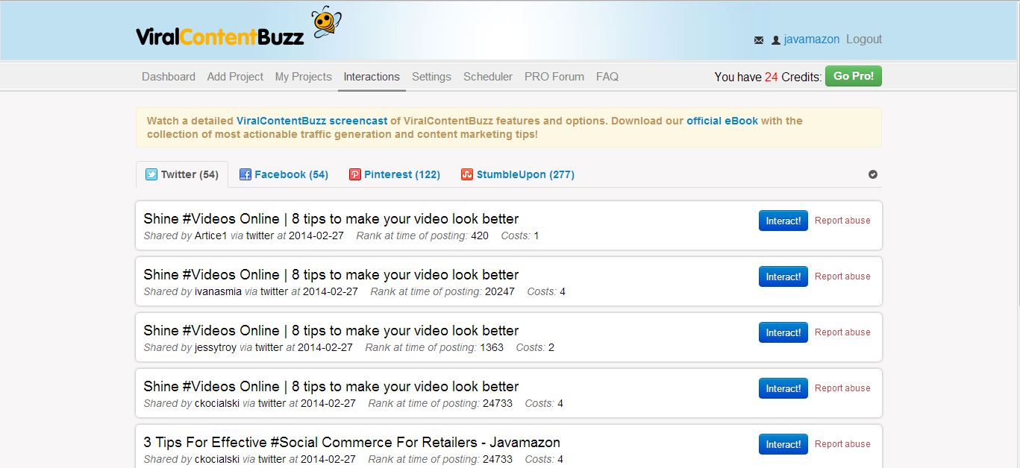Open the Scheduler page
Image resolution: width=1020 pixels, height=468 pixels.
pyautogui.click(x=488, y=77)
